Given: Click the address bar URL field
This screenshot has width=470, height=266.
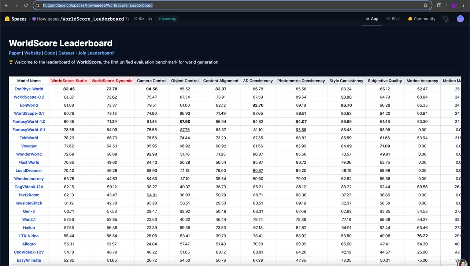Looking at the screenshot, I should click(232, 5).
